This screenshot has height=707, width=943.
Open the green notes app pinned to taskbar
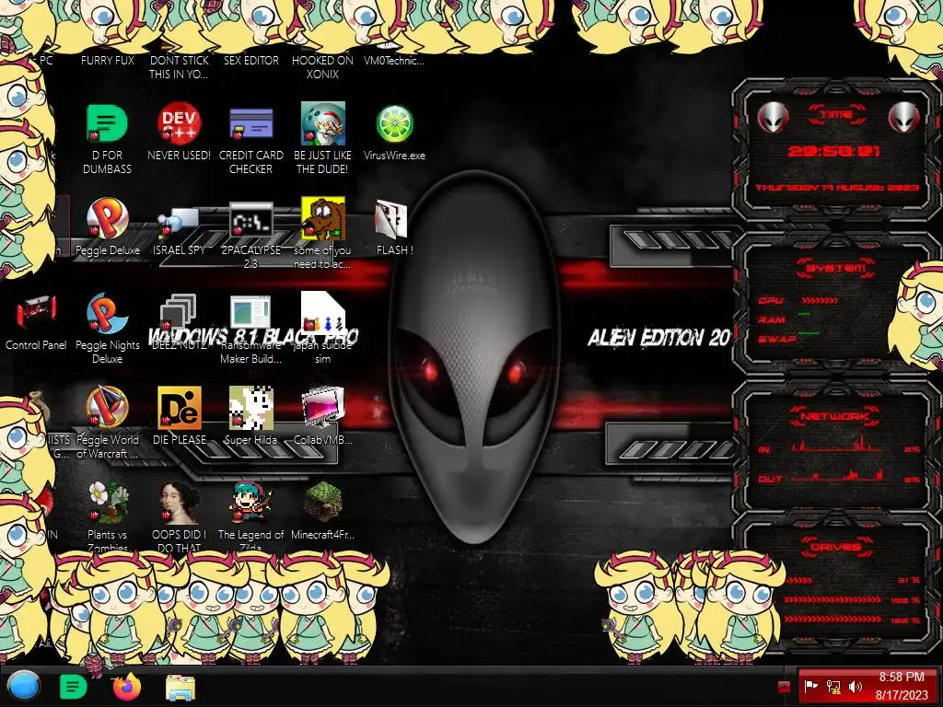[73, 687]
